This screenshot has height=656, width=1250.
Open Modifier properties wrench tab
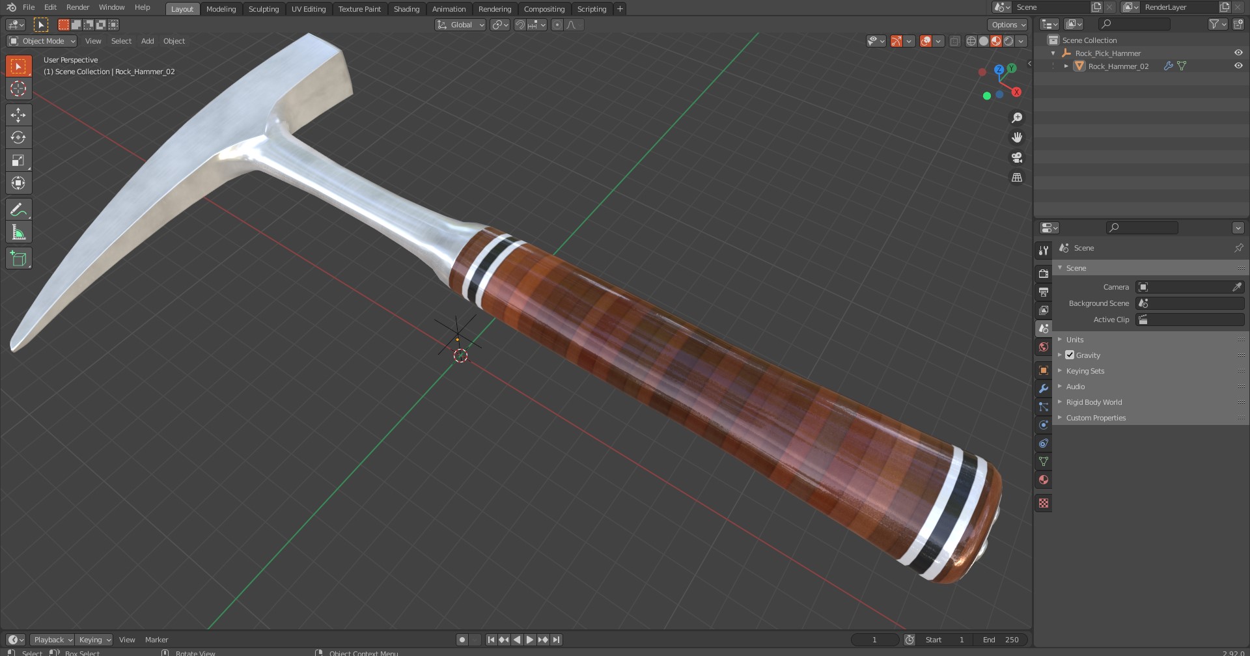point(1044,389)
